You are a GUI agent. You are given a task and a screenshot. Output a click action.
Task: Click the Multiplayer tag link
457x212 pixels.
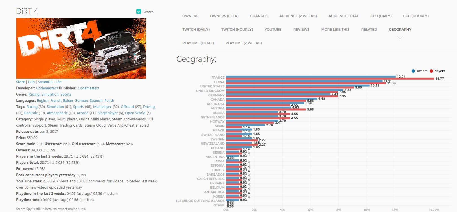[x=102, y=107]
